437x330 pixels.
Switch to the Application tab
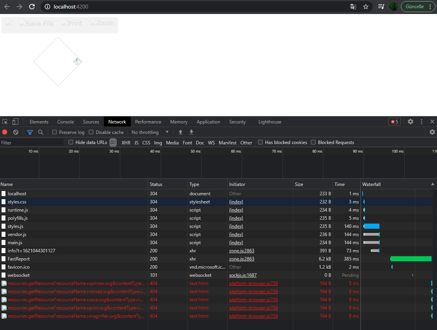coord(208,122)
